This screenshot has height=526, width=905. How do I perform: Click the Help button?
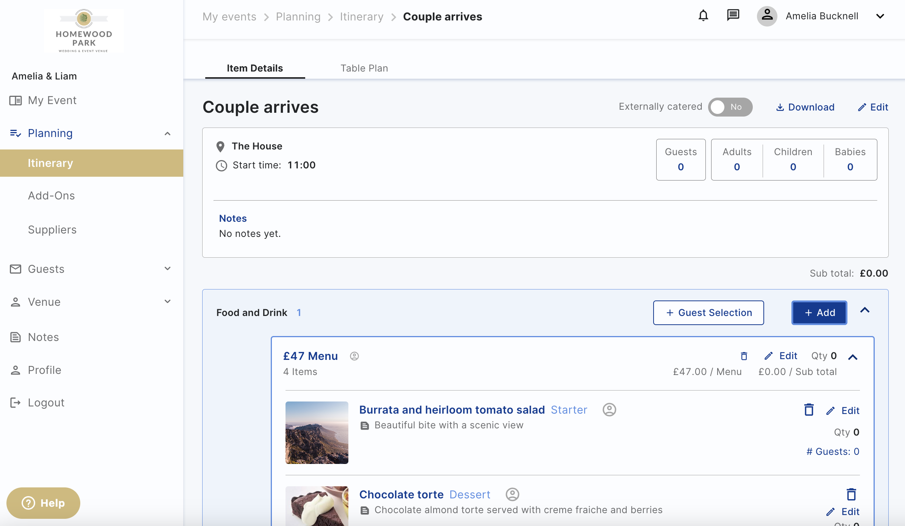(x=43, y=503)
